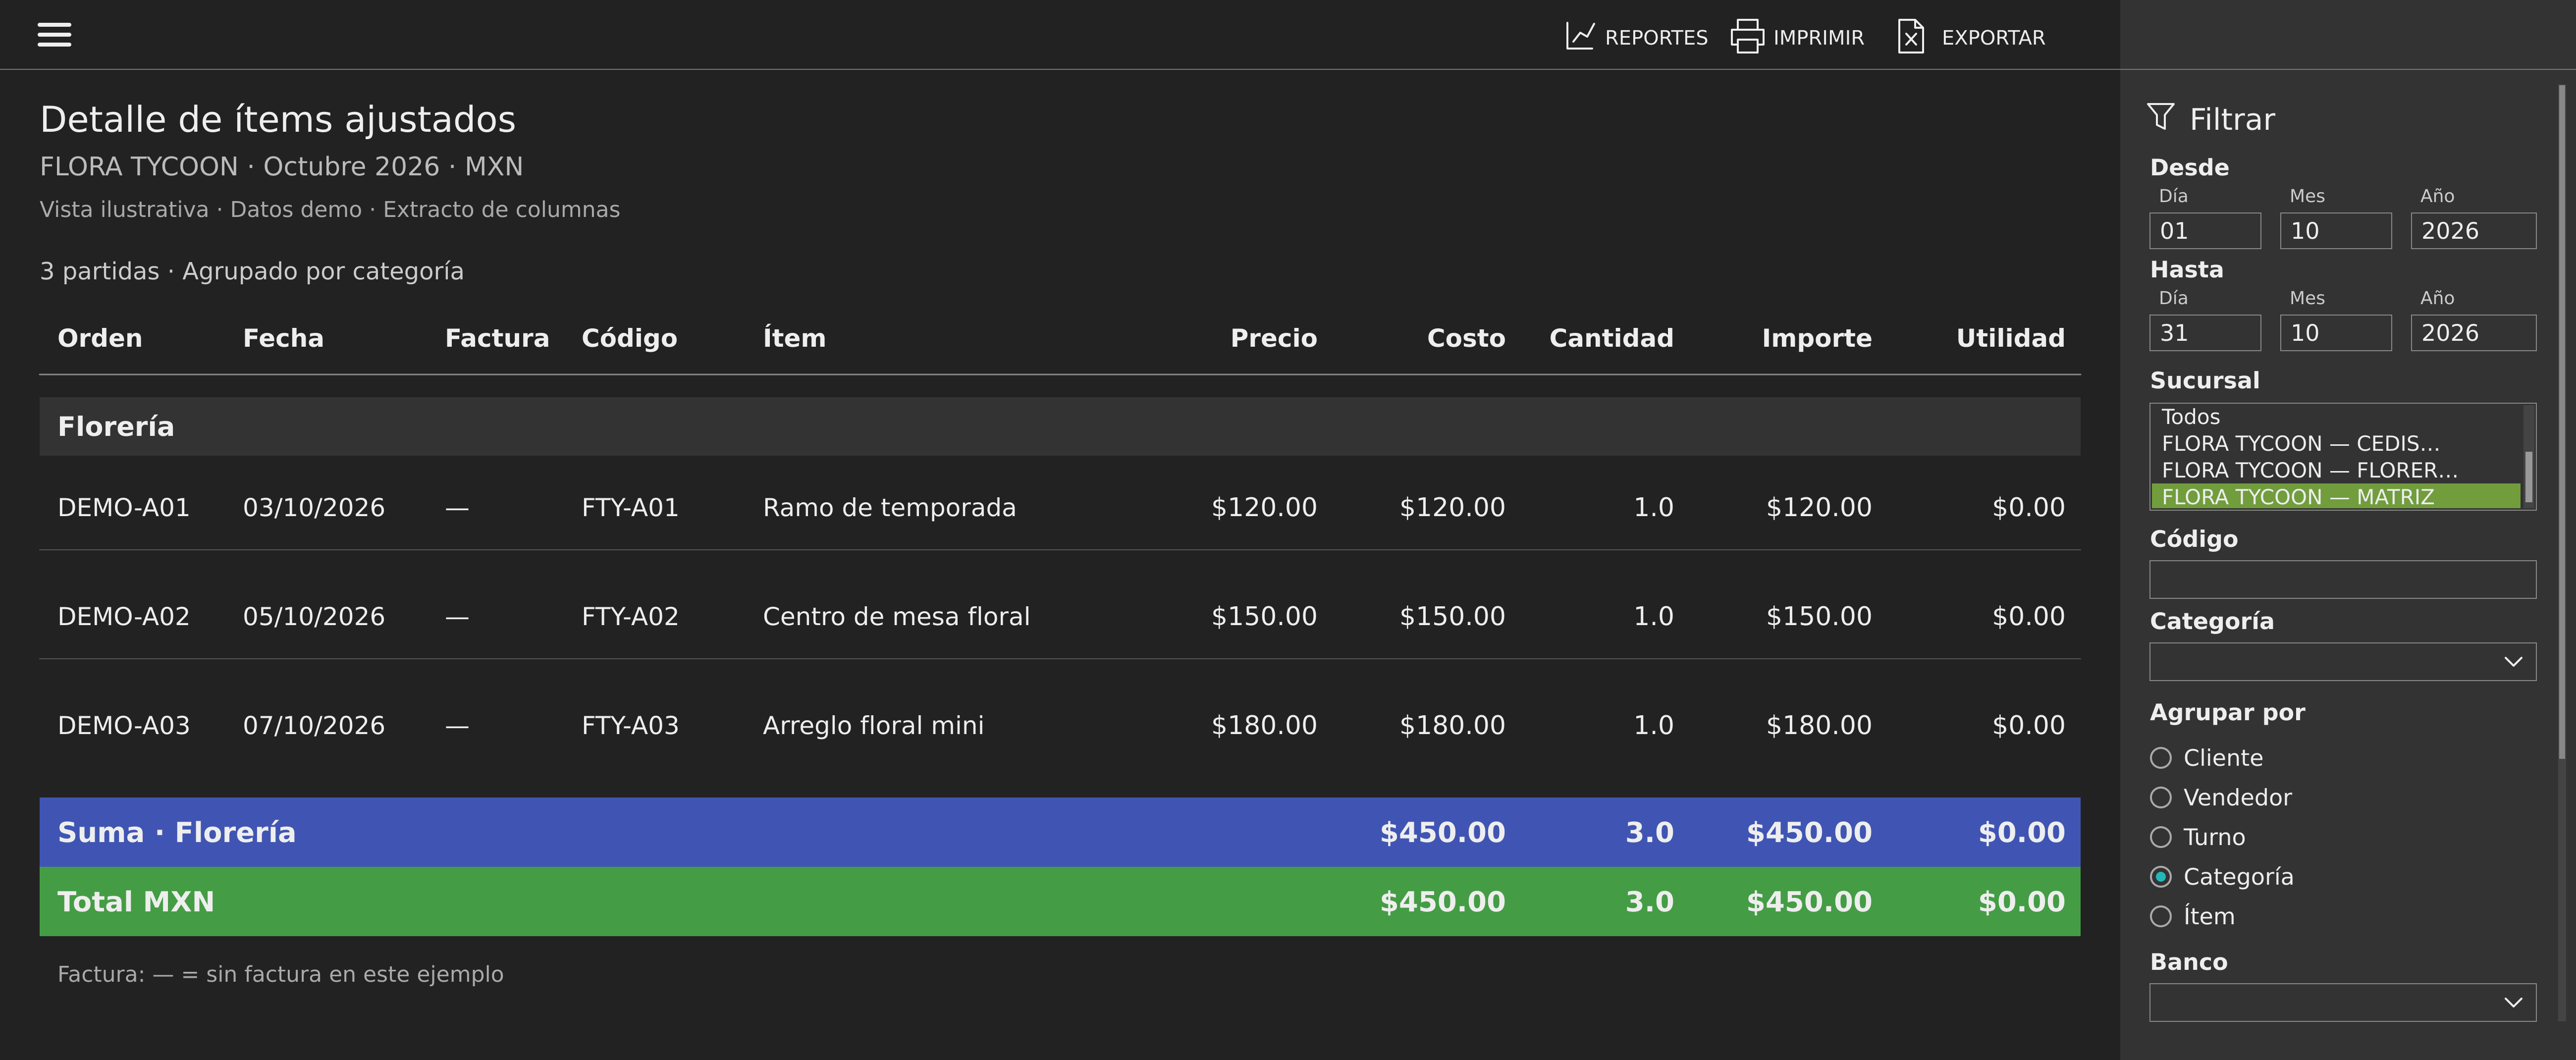Choose FLORA TYCOON — MATRIZ sucursal
The image size is (2576, 1060).
click(2335, 497)
